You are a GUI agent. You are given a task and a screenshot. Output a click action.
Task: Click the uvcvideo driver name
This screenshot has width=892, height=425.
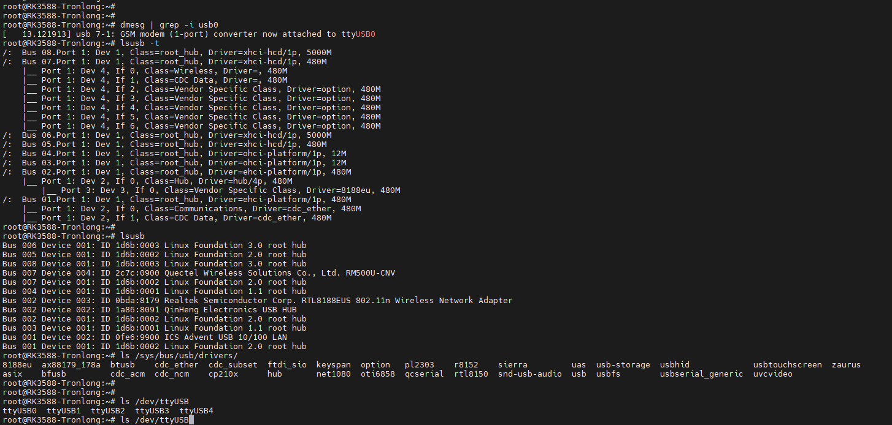click(x=772, y=374)
